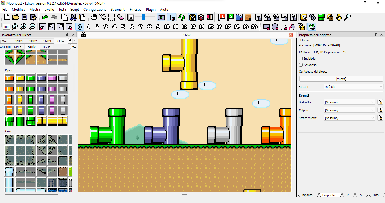Open the File menu
This screenshot has height=203, width=385.
click(x=5, y=10)
